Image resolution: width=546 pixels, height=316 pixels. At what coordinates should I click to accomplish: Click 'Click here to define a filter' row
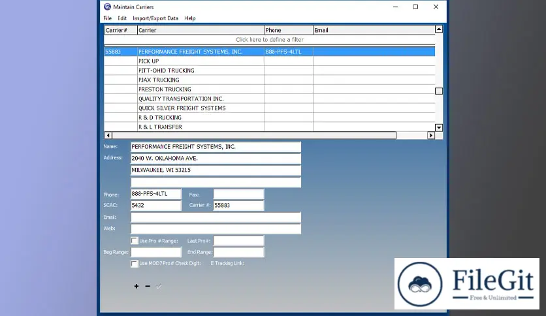coord(270,40)
